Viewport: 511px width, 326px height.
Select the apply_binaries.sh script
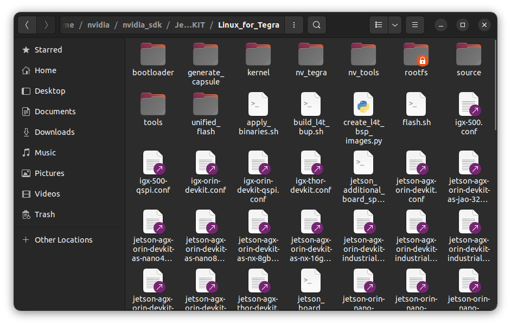(258, 106)
